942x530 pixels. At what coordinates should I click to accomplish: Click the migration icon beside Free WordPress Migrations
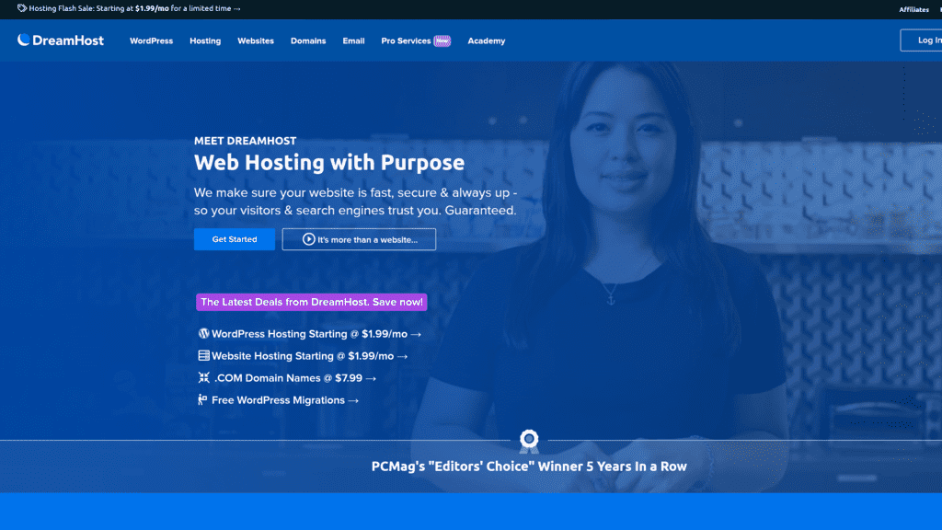[202, 400]
